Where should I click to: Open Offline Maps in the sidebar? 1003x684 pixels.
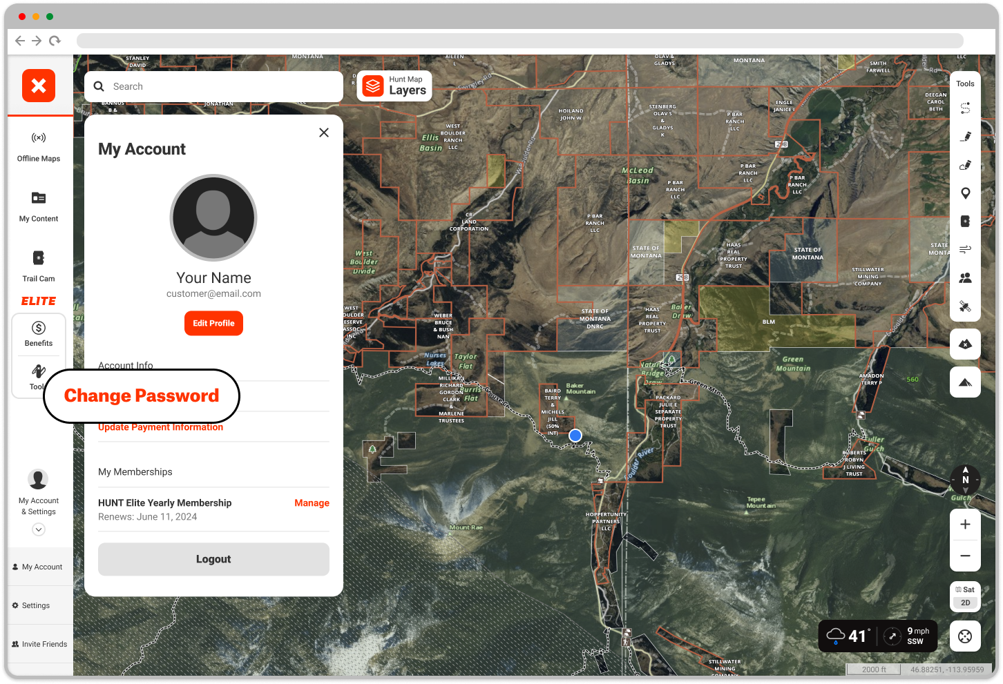click(x=39, y=147)
